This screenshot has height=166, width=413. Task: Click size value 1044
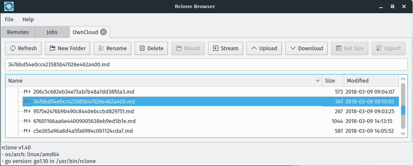click(x=337, y=121)
